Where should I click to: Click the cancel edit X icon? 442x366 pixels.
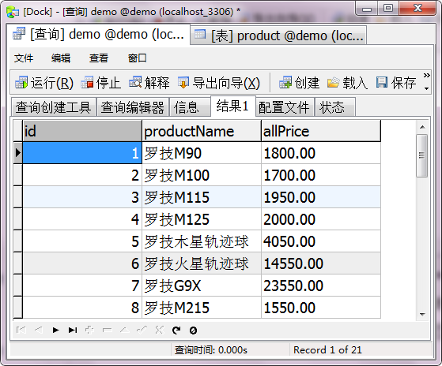coord(160,330)
